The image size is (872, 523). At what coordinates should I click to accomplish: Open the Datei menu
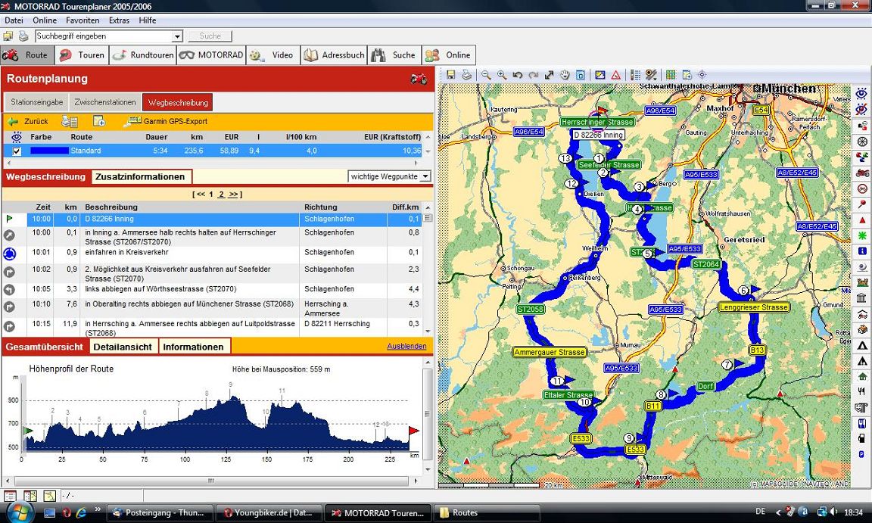click(x=14, y=20)
